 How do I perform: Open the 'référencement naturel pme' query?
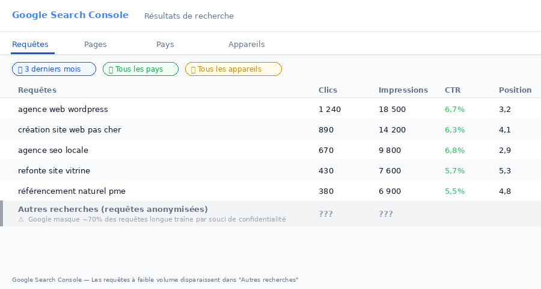(x=72, y=191)
